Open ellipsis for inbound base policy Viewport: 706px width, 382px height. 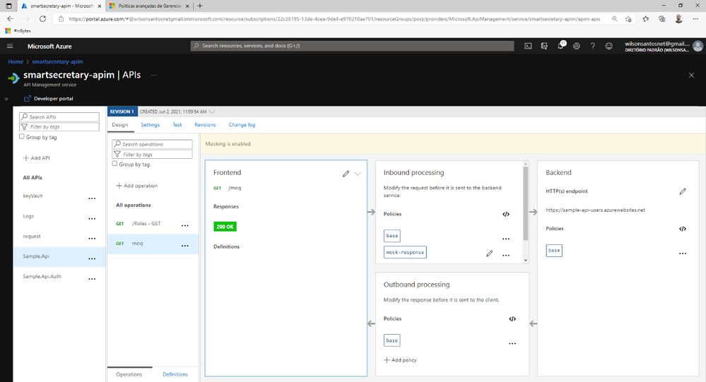tap(506, 239)
